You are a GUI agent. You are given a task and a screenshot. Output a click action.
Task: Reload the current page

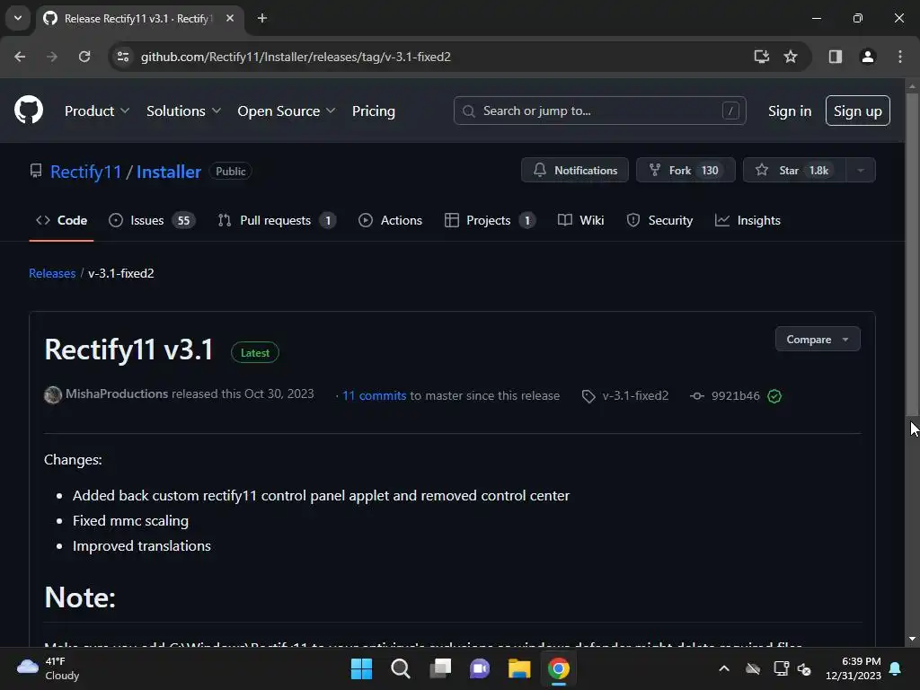(84, 57)
